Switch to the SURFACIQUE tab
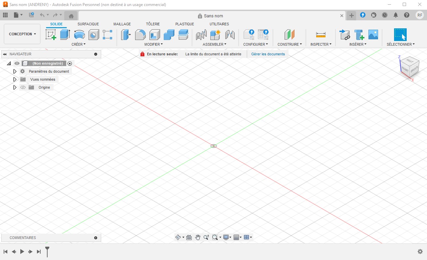The height and width of the screenshot is (260, 427). point(88,24)
